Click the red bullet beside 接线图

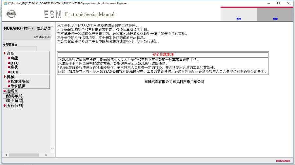[5, 91]
